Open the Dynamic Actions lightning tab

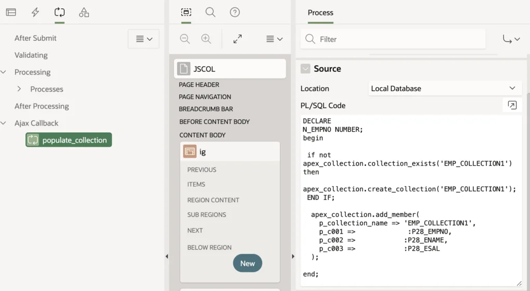tap(35, 12)
